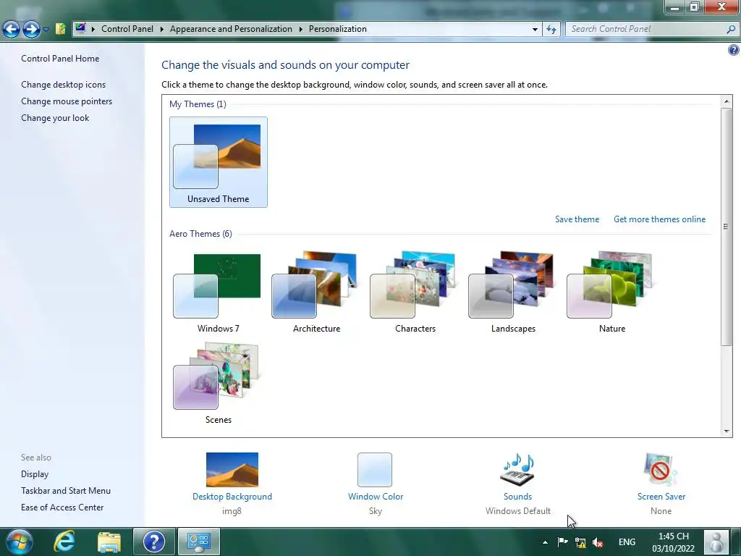Click the ENG language indicator

pos(627,542)
